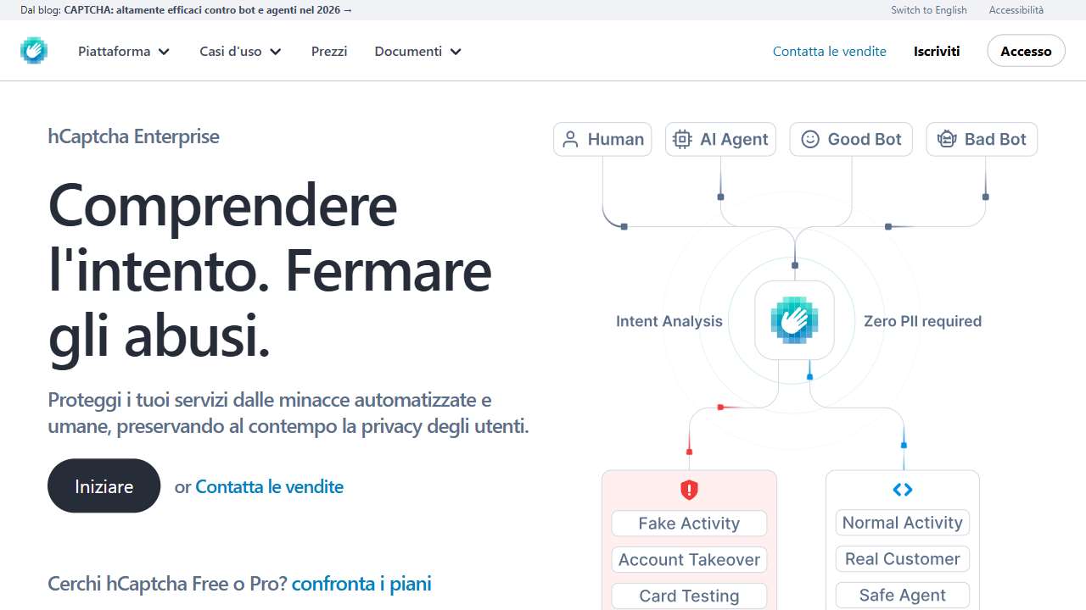Click the robot icon on Bad Bot
The height and width of the screenshot is (610, 1086).
click(947, 140)
